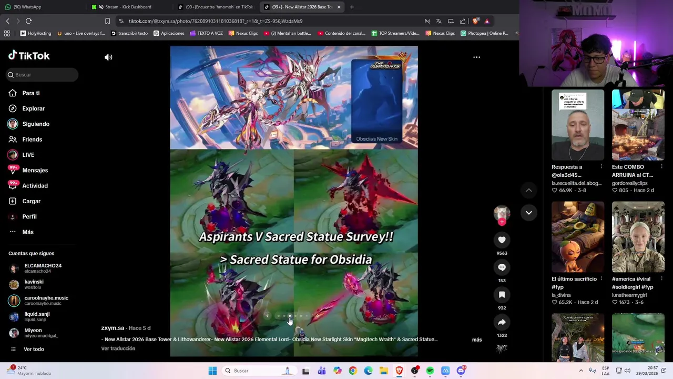Close the New Allstar 2026 tab
The height and width of the screenshot is (379, 673).
tap(339, 7)
